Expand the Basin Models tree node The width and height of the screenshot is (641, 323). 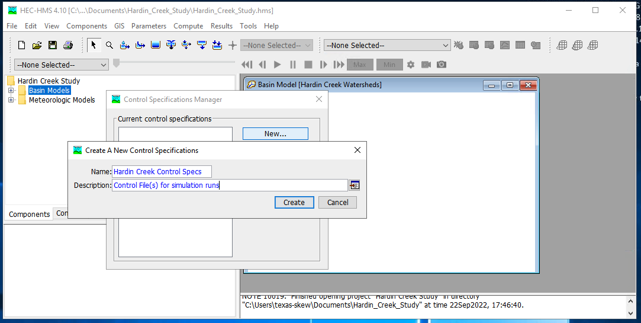coord(11,91)
